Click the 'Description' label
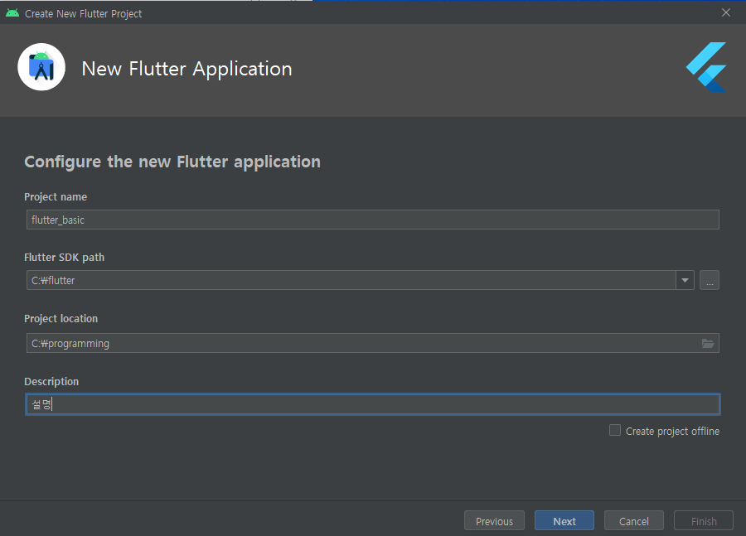 point(51,381)
